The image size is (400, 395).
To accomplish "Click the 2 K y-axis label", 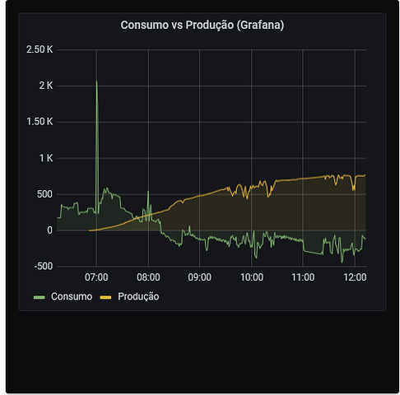I will coord(46,86).
